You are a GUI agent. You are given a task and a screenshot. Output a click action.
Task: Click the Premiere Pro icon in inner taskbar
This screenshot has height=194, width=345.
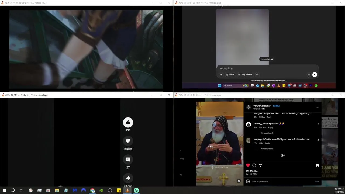click(310, 86)
